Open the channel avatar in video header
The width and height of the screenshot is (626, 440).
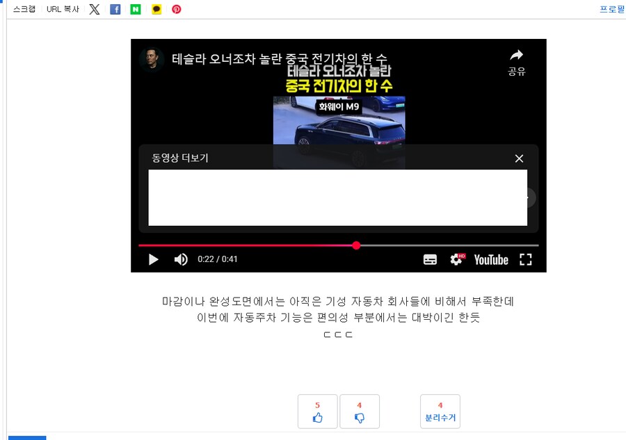(152, 59)
